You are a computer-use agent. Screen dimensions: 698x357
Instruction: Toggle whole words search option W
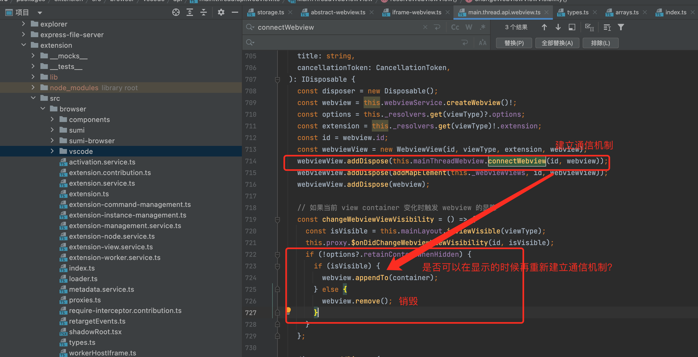[x=469, y=27]
